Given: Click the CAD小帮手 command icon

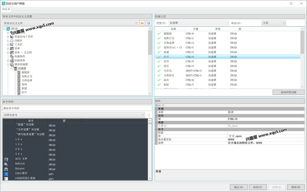Looking at the screenshot, I should pos(6,174).
